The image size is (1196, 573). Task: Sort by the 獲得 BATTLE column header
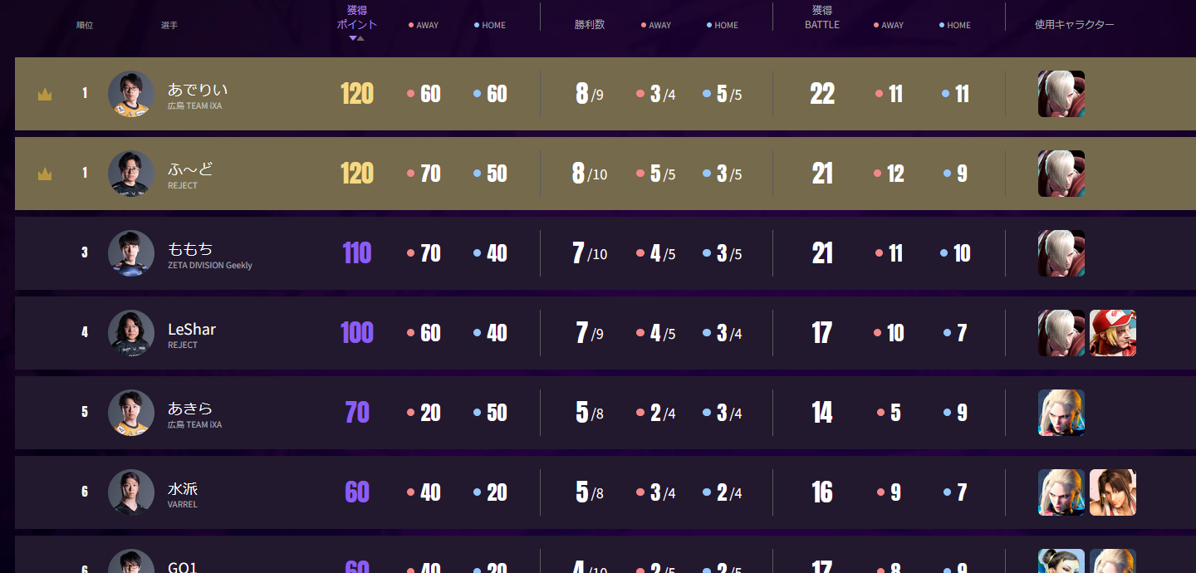point(821,17)
